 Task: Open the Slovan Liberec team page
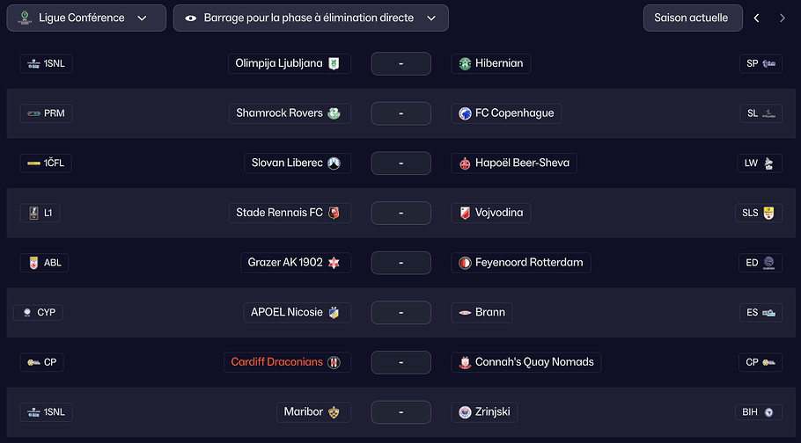point(287,163)
